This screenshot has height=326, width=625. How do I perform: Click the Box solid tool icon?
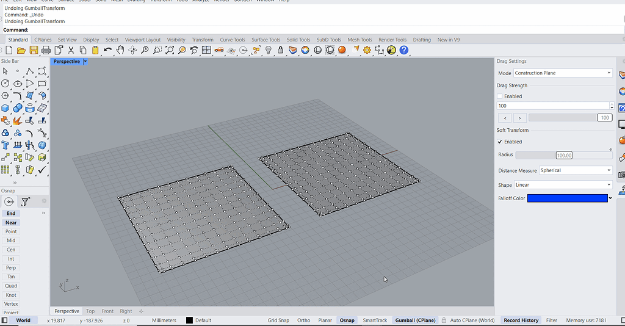[5, 108]
